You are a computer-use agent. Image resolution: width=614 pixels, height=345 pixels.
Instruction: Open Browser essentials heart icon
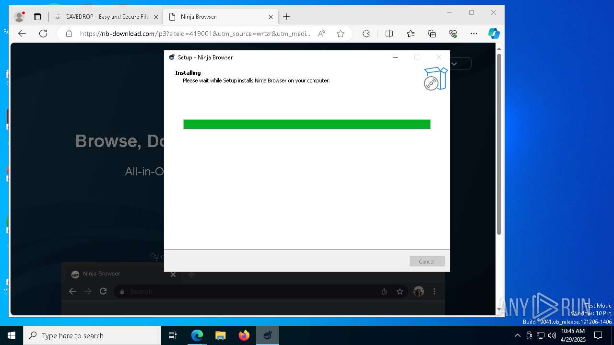tap(453, 34)
